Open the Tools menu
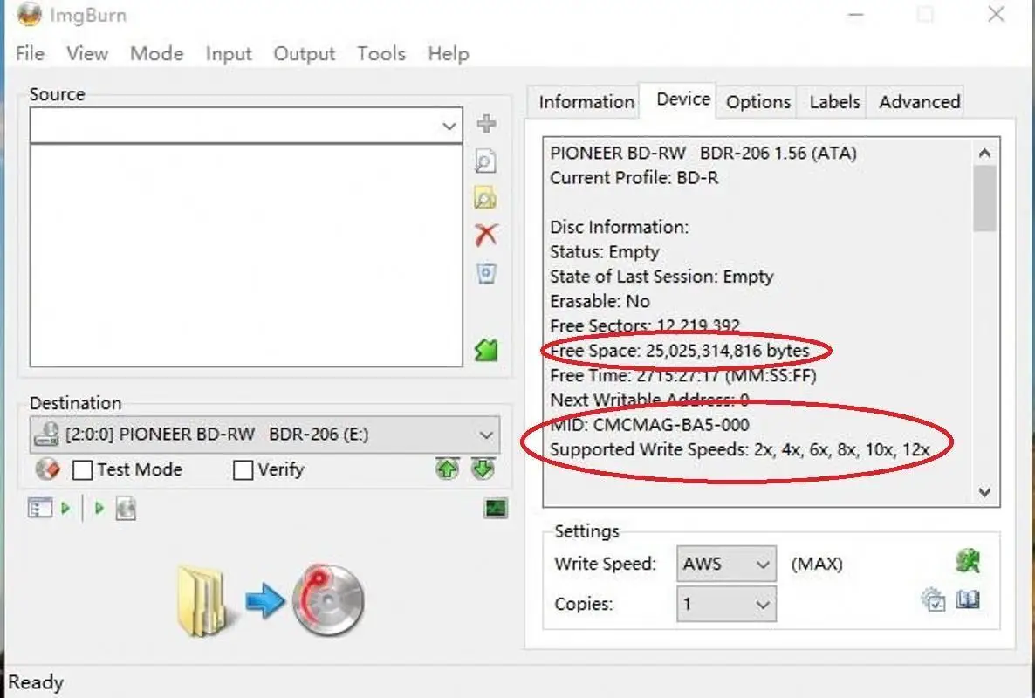 (x=381, y=53)
